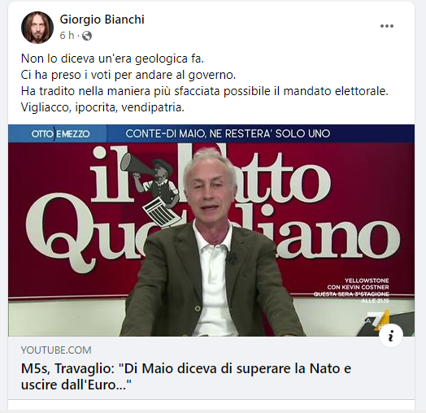The width and height of the screenshot is (426, 413).
Task: Open Giorgio Bianchi's profile name link
Action: 102,20
